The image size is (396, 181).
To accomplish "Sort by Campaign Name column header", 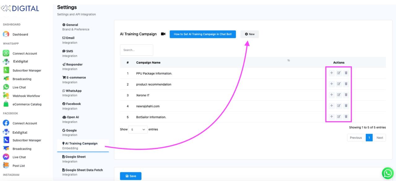I will pyautogui.click(x=148, y=62).
